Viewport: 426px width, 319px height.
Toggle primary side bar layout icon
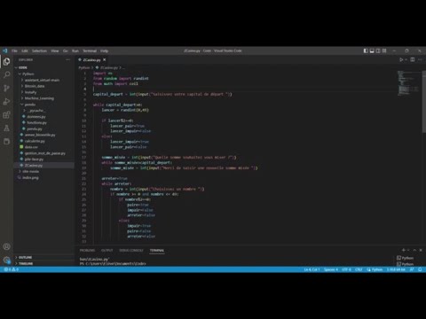(x=366, y=51)
